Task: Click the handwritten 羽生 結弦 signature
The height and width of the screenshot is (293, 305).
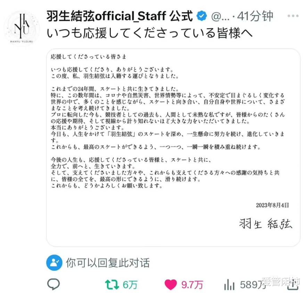Action: coord(265,224)
